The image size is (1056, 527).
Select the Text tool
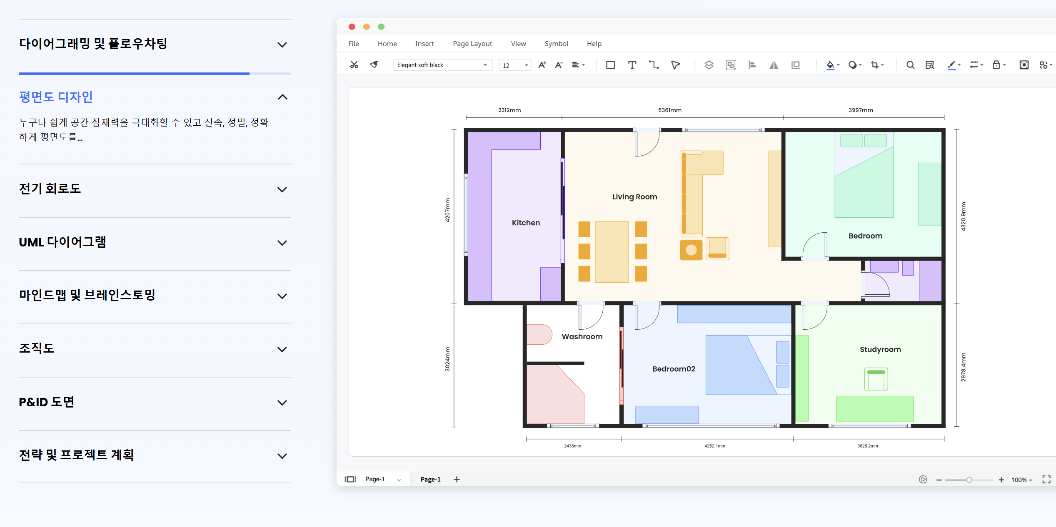[x=632, y=65]
